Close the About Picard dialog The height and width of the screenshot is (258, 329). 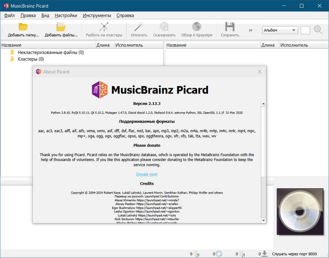click(259, 72)
